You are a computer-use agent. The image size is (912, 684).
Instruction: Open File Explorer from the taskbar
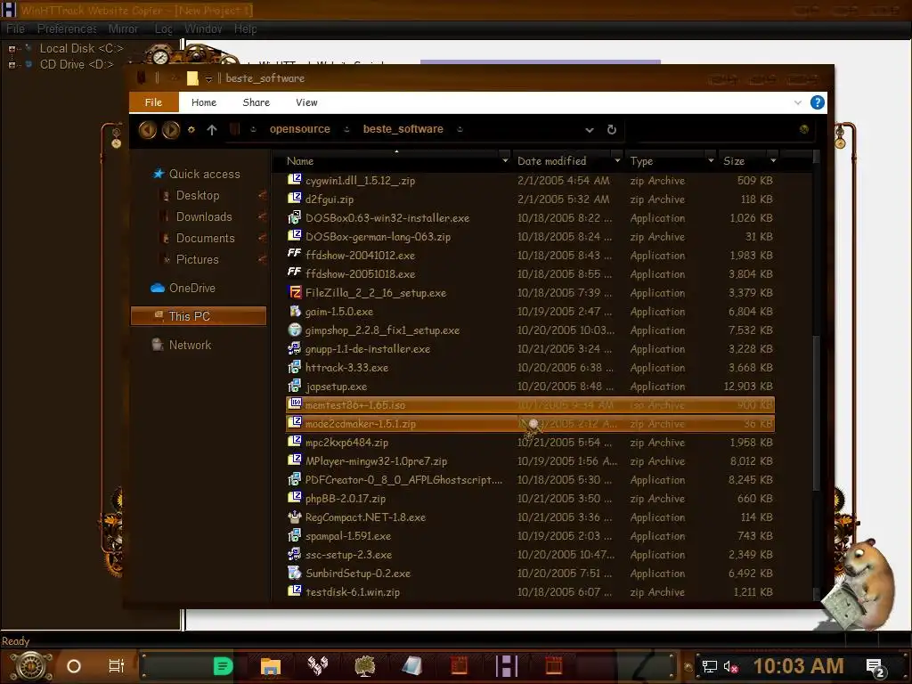pos(271,666)
